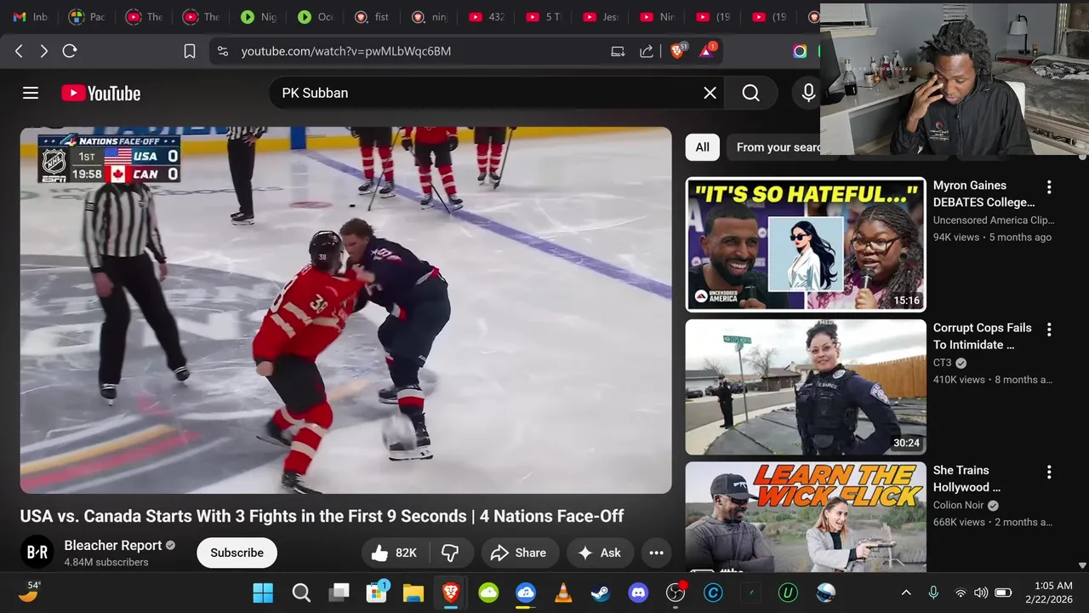Open Steam from the taskbar
This screenshot has width=1089, height=613.
point(601,593)
